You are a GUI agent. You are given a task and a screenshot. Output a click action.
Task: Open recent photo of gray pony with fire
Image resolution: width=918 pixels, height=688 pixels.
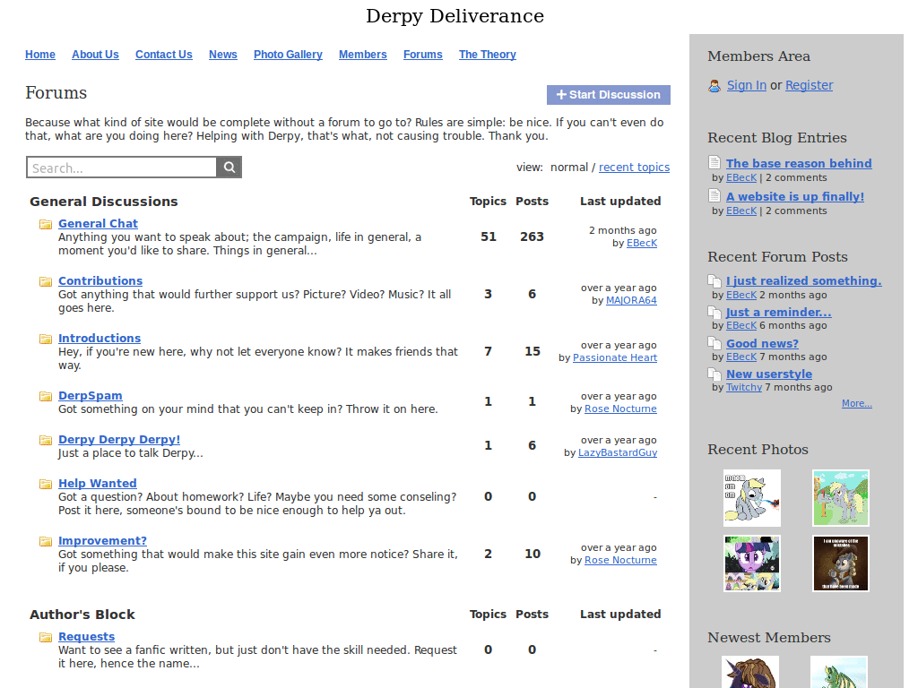tap(752, 498)
